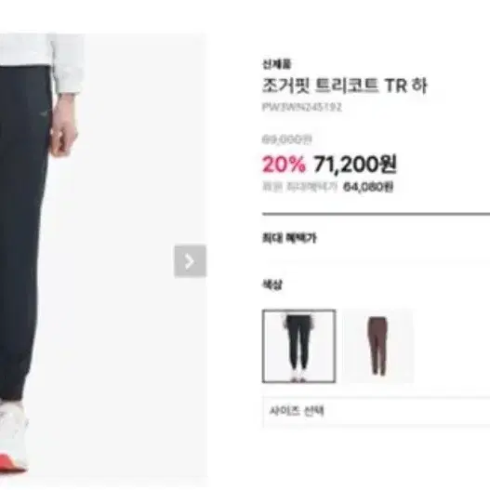Image resolution: width=490 pixels, height=490 pixels.
Task: Click the 신제품 new-product label
Action: [276, 64]
